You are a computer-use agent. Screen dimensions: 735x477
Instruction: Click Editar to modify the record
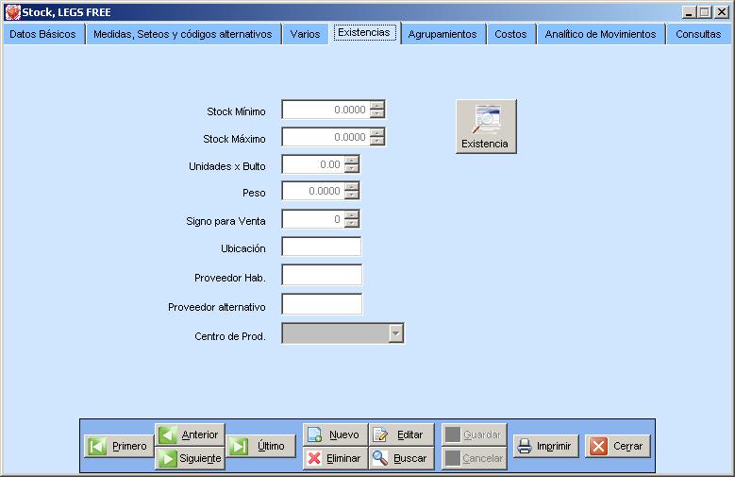(401, 434)
